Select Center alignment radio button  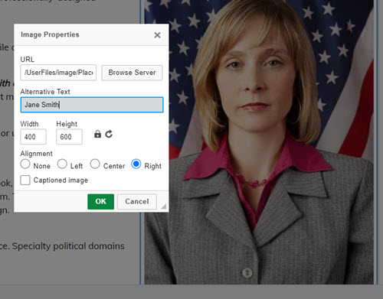click(x=95, y=164)
